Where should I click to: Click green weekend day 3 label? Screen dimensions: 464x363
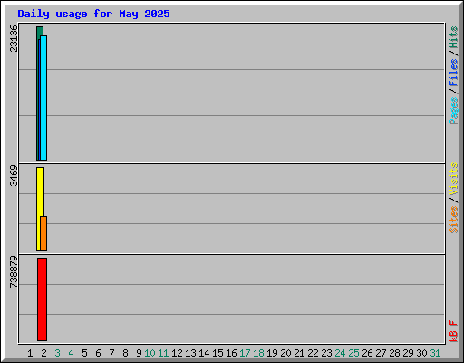tap(57, 353)
